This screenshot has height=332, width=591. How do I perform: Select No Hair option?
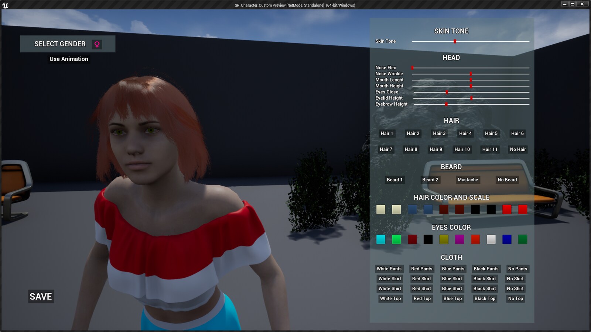pos(518,149)
